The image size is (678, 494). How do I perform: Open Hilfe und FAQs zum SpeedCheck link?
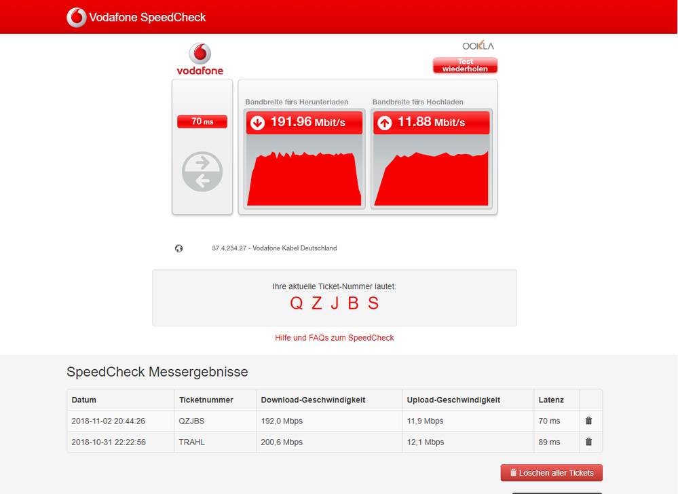334,338
